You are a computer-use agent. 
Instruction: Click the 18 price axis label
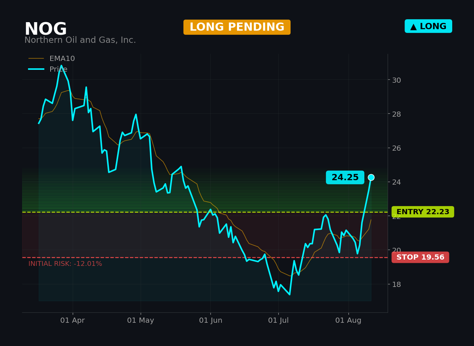coord(396,284)
